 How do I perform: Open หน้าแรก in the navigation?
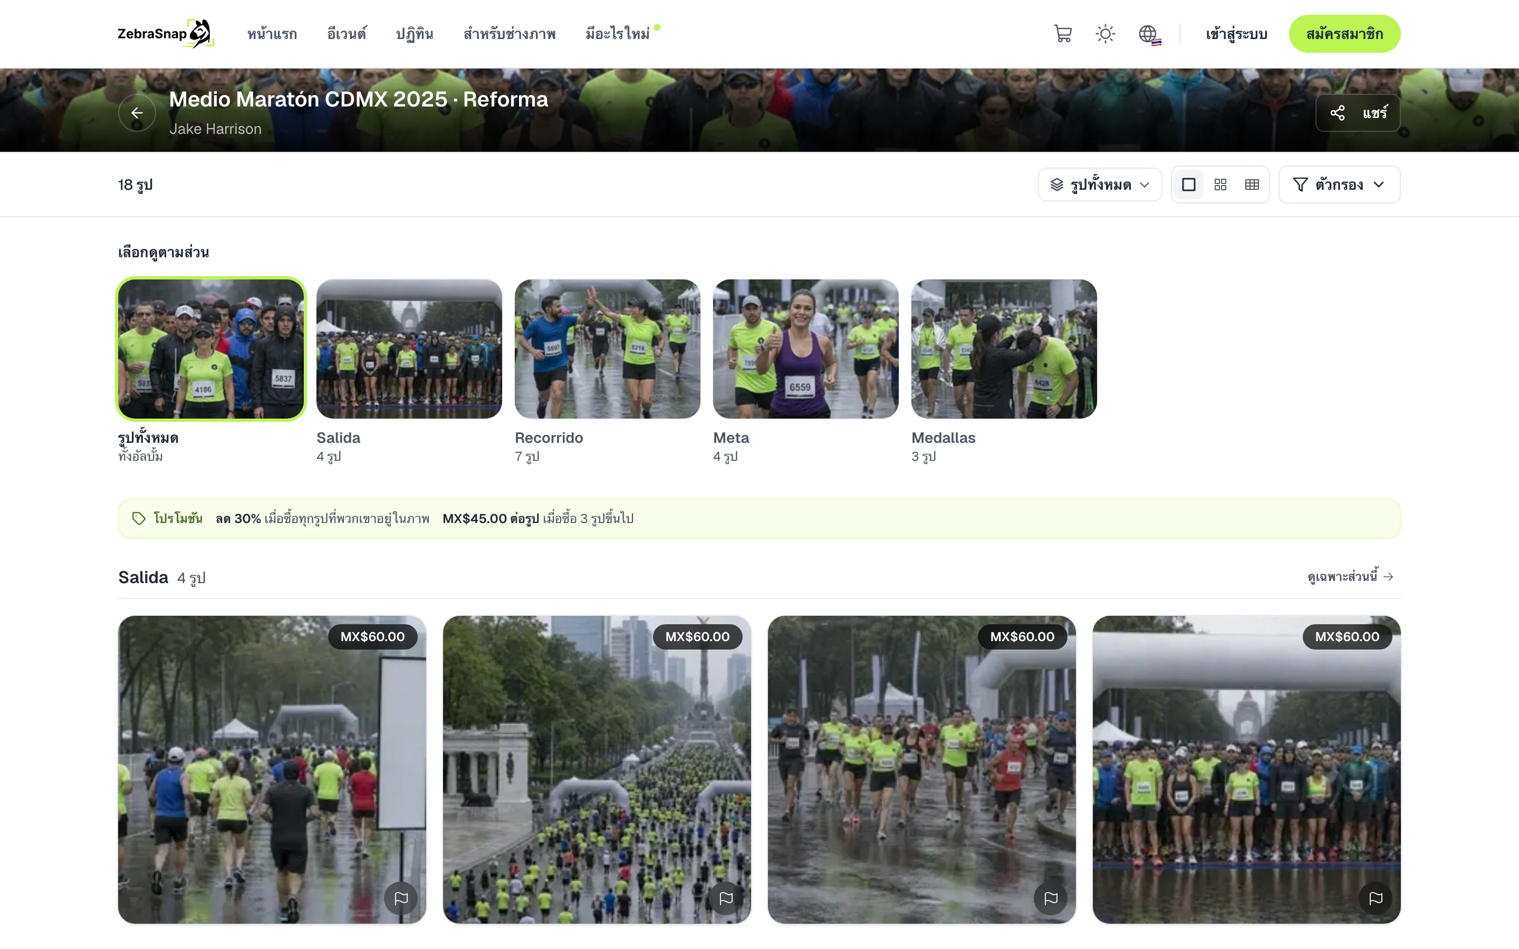(272, 34)
